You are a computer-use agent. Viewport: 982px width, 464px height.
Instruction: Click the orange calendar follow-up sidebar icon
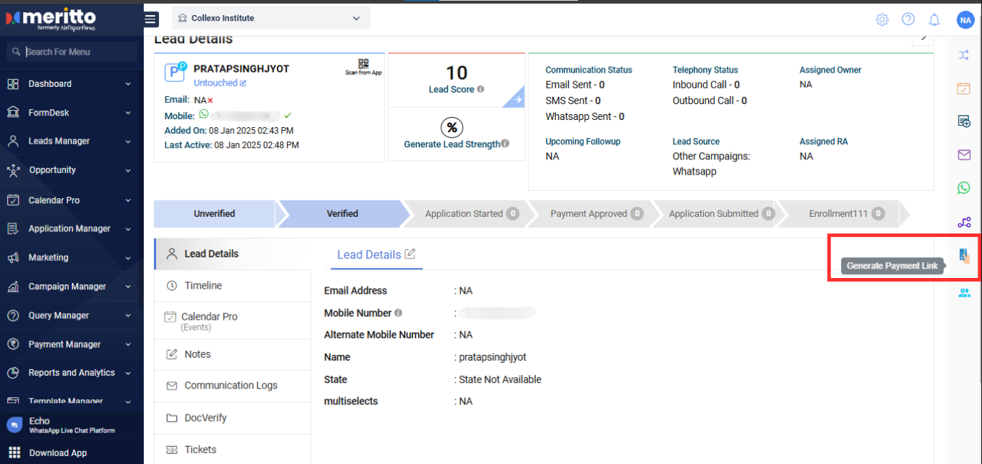pyautogui.click(x=964, y=88)
